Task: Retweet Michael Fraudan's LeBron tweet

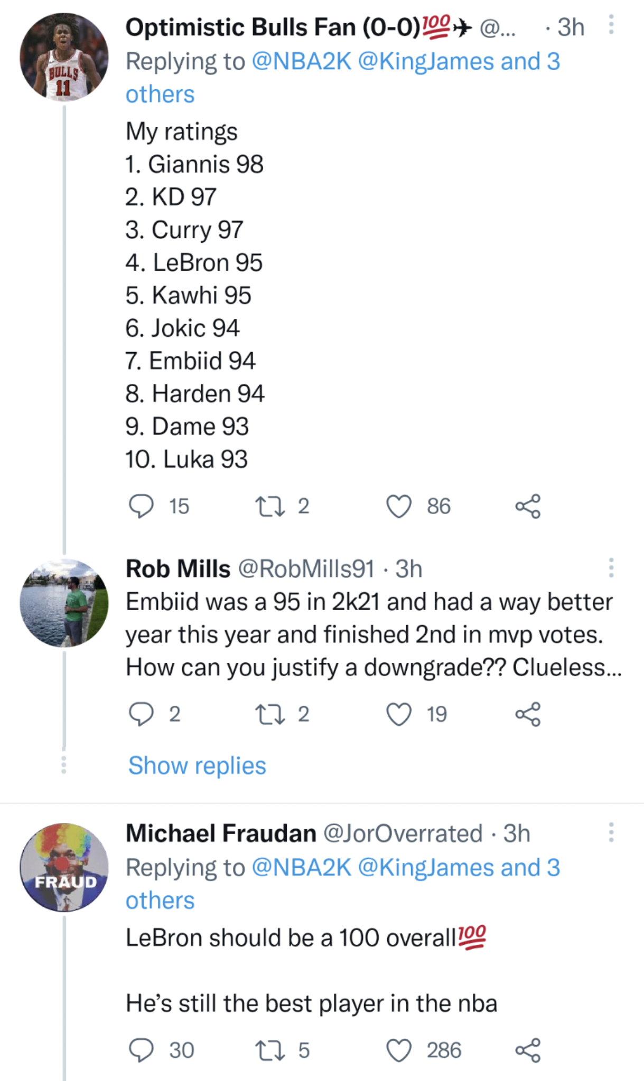Action: click(270, 1050)
